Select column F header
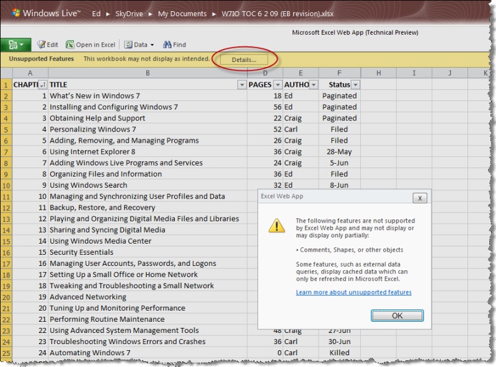The width and height of the screenshot is (496, 367). [339, 73]
